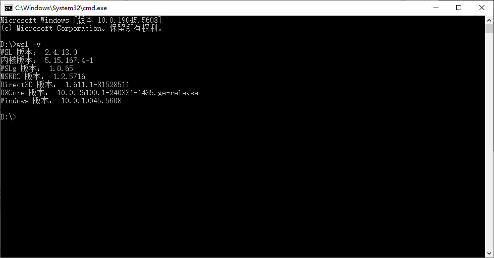This screenshot has height=258, width=494.
Task: Click WSL version number 2.4.13.0
Action: pyautogui.click(x=61, y=52)
